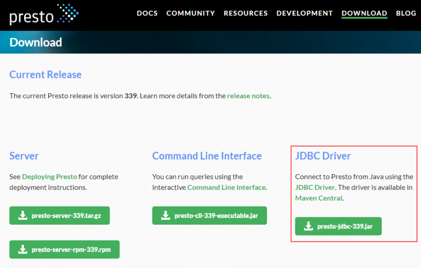The height and width of the screenshot is (268, 421).
Task: Click the download arrow icon on presto-jdbc-339.jar
Action: click(x=309, y=226)
